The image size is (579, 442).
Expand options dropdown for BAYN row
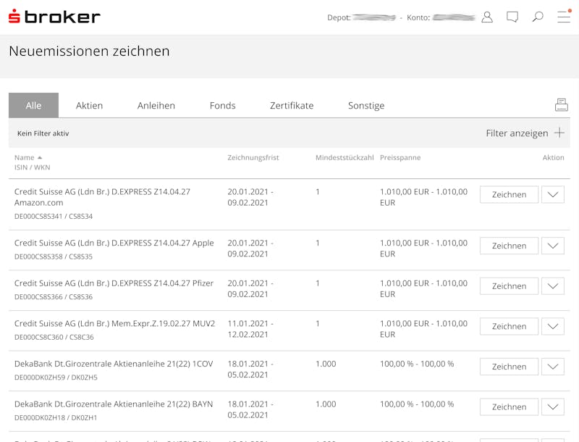[x=553, y=407]
